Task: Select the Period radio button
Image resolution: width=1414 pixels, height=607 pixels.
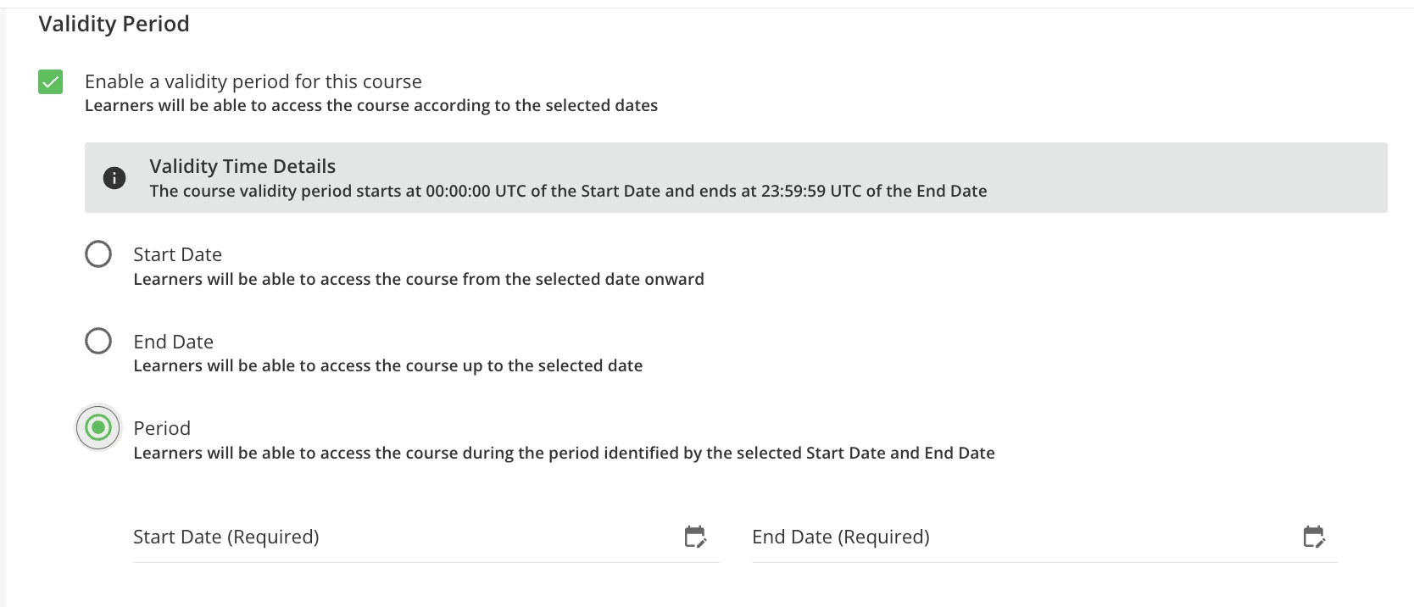Action: tap(98, 428)
